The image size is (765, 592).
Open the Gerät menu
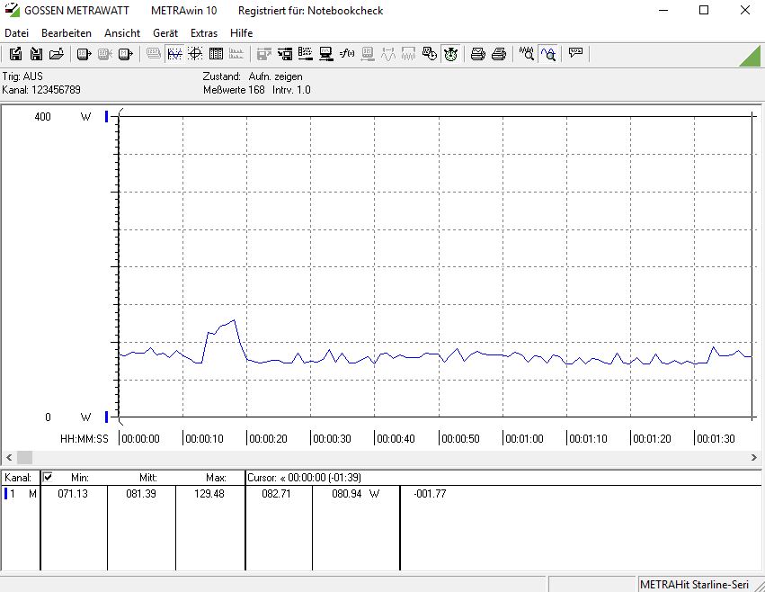165,33
